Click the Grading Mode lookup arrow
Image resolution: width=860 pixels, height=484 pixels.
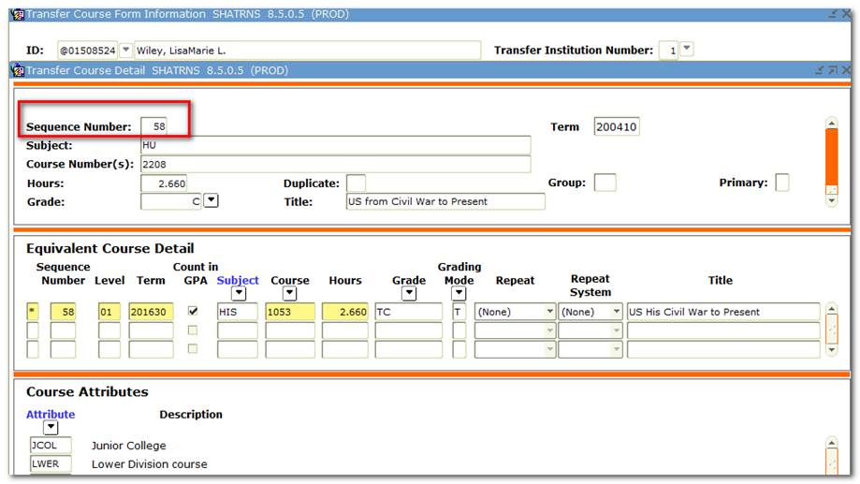click(x=459, y=294)
